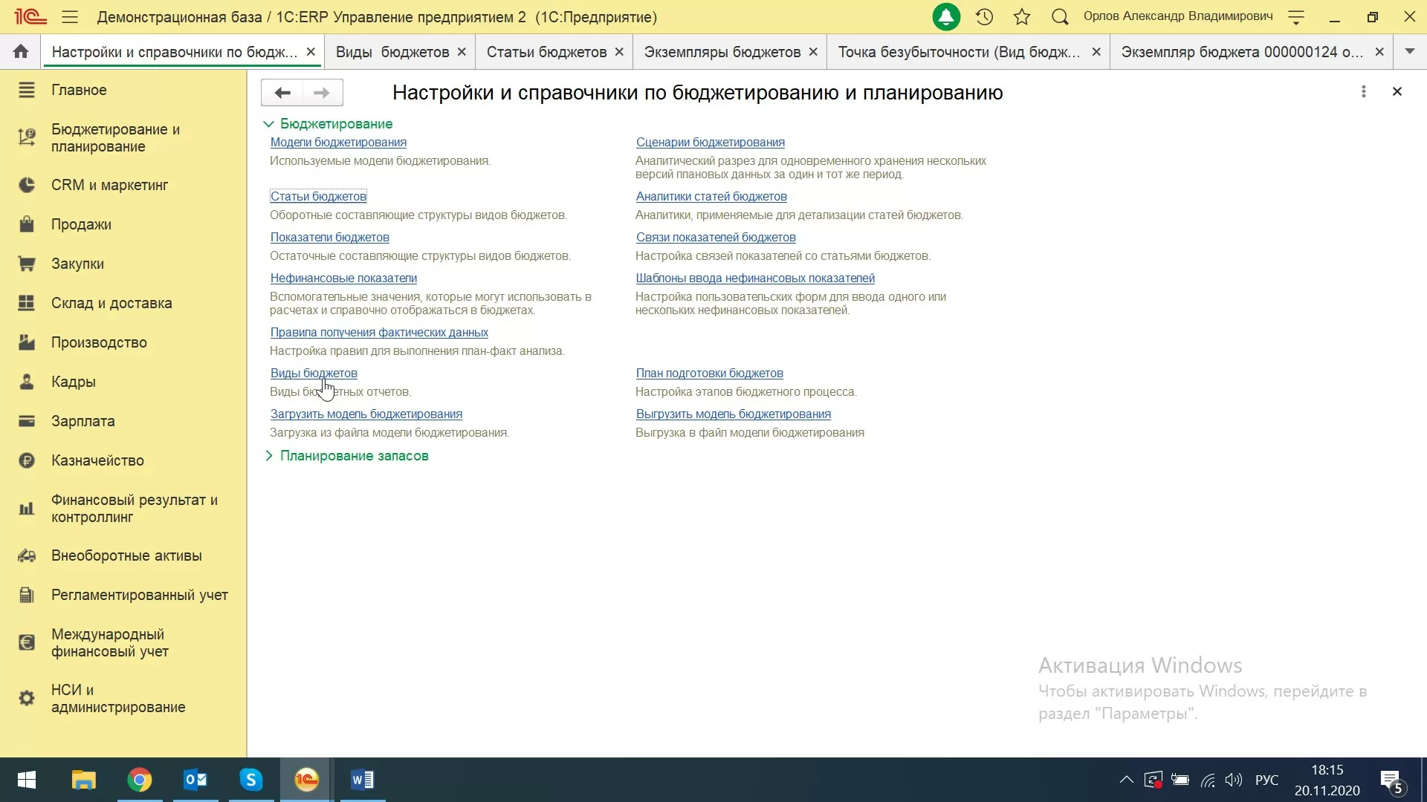The image size is (1427, 802).
Task: Close the Точка безубыточности tab
Action: pyautogui.click(x=1096, y=52)
